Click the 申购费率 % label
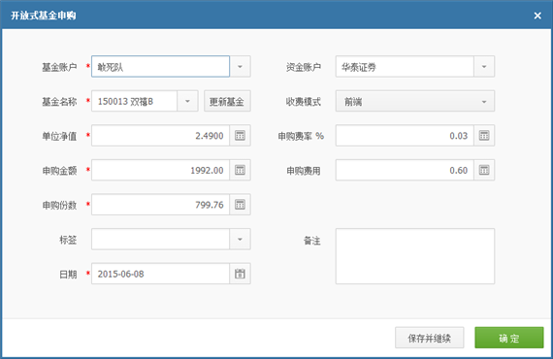This screenshot has width=553, height=359. click(301, 136)
